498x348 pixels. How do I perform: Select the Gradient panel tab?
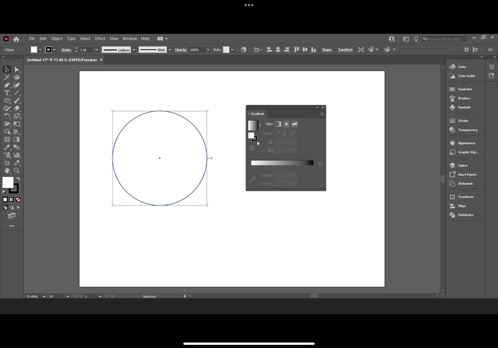(x=257, y=114)
